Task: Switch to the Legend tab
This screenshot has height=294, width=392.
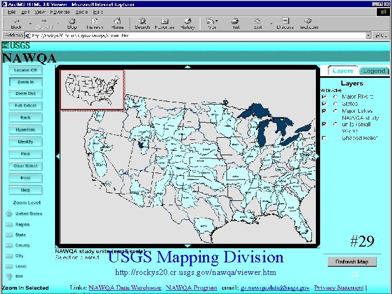Action: pyautogui.click(x=374, y=71)
